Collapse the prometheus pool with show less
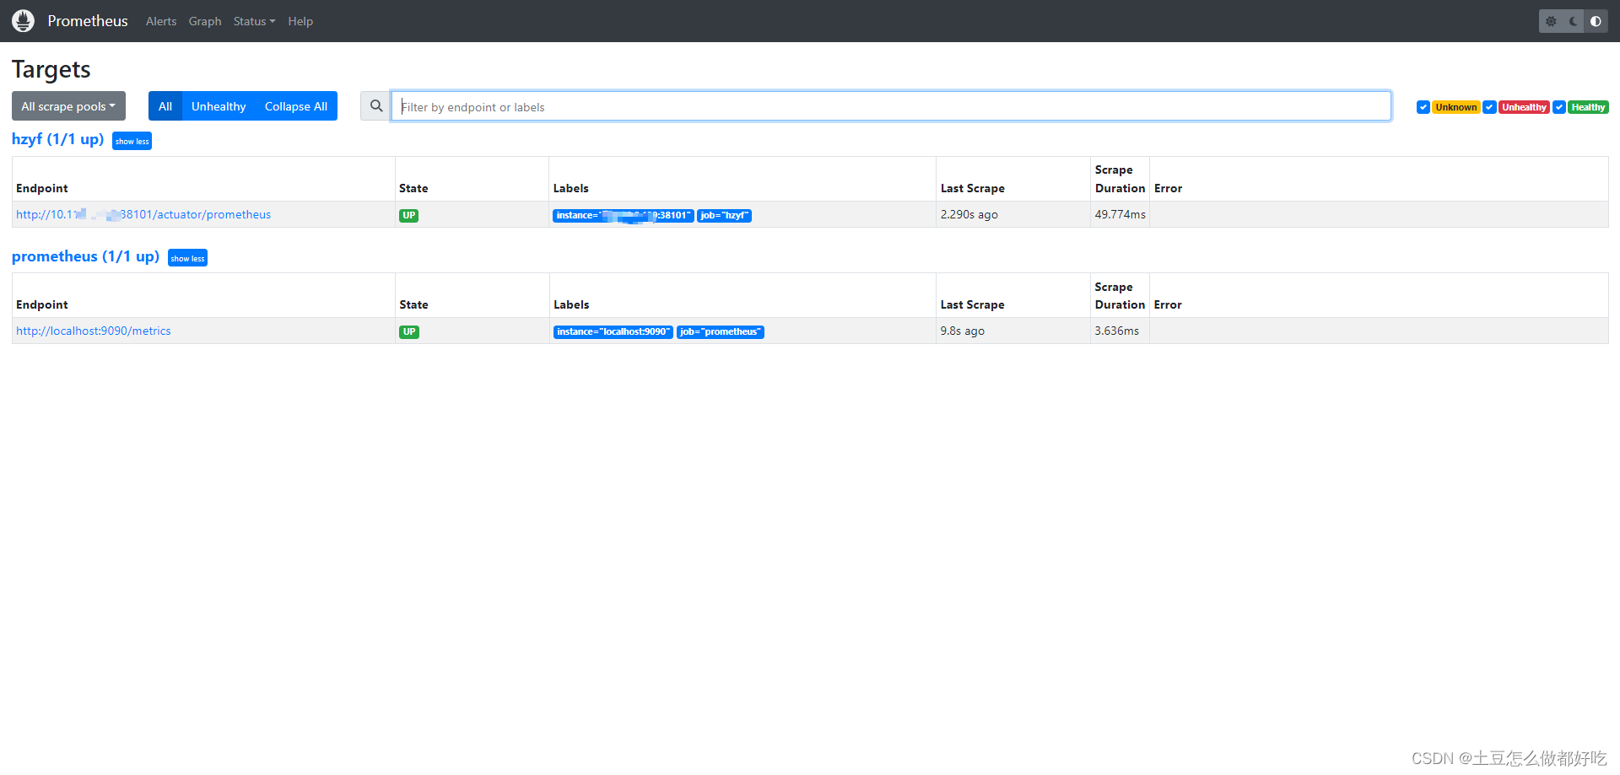 click(187, 258)
